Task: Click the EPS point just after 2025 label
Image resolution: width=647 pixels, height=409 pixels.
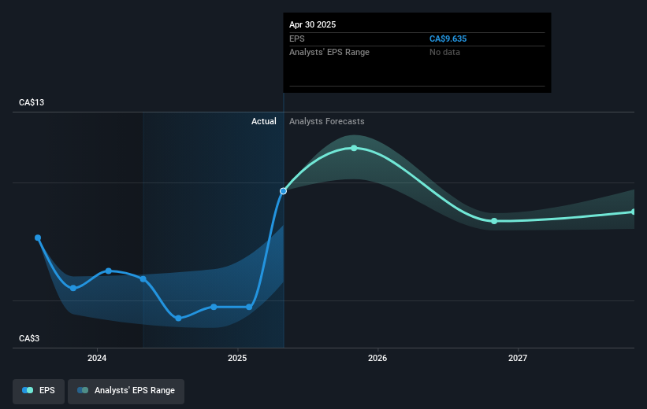Action: click(249, 307)
